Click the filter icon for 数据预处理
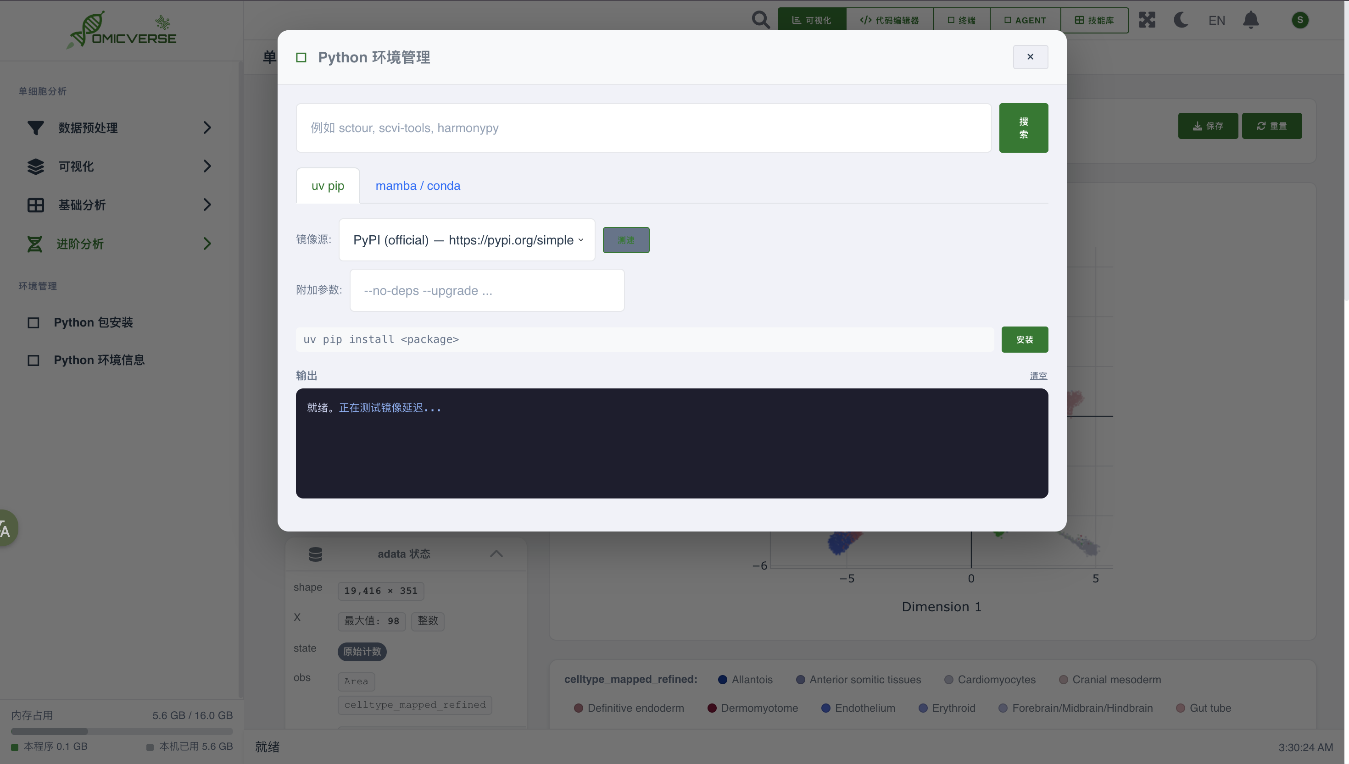Screen dimensions: 1349x764 point(35,127)
